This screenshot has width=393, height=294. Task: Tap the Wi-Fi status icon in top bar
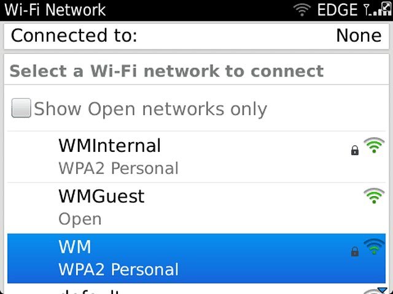click(302, 10)
